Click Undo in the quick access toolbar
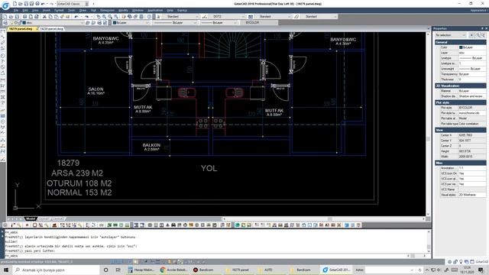 point(43,4)
